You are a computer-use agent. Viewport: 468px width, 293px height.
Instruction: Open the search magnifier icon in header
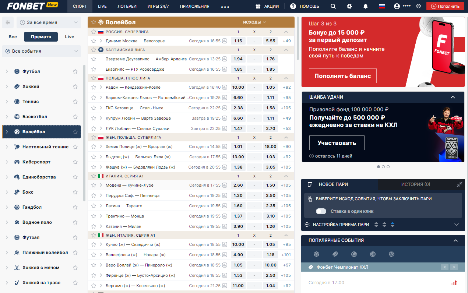tap(333, 6)
